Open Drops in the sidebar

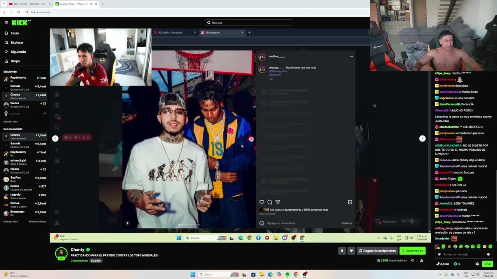pyautogui.click(x=15, y=61)
